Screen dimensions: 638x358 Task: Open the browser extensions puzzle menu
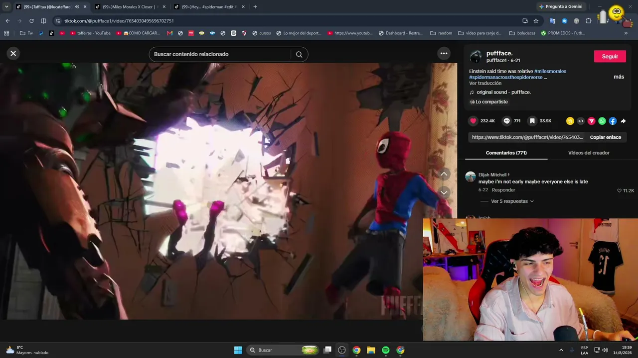[x=588, y=21]
